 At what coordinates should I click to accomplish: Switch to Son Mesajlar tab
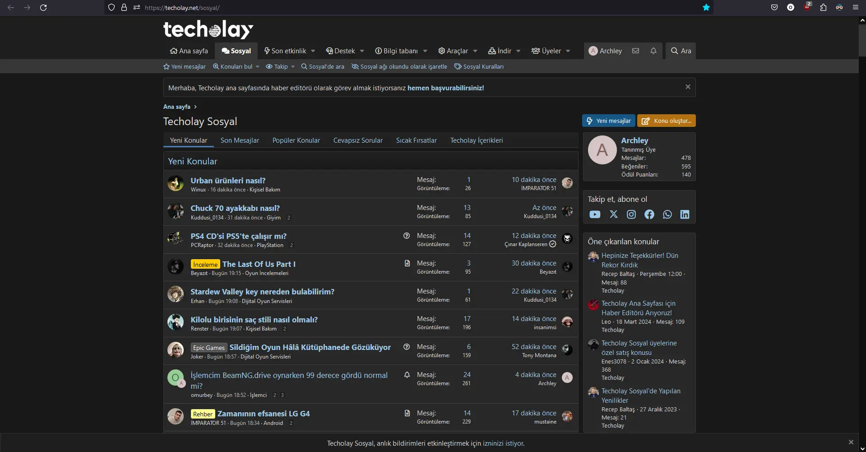[x=240, y=140]
